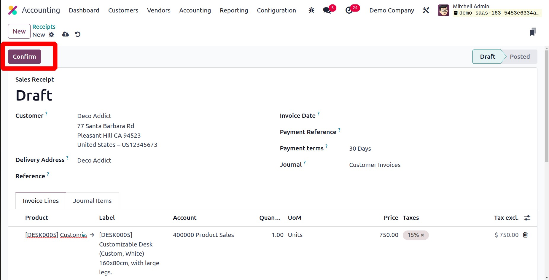
Task: Expand the product dropdown on invoice line
Action: click(84, 235)
